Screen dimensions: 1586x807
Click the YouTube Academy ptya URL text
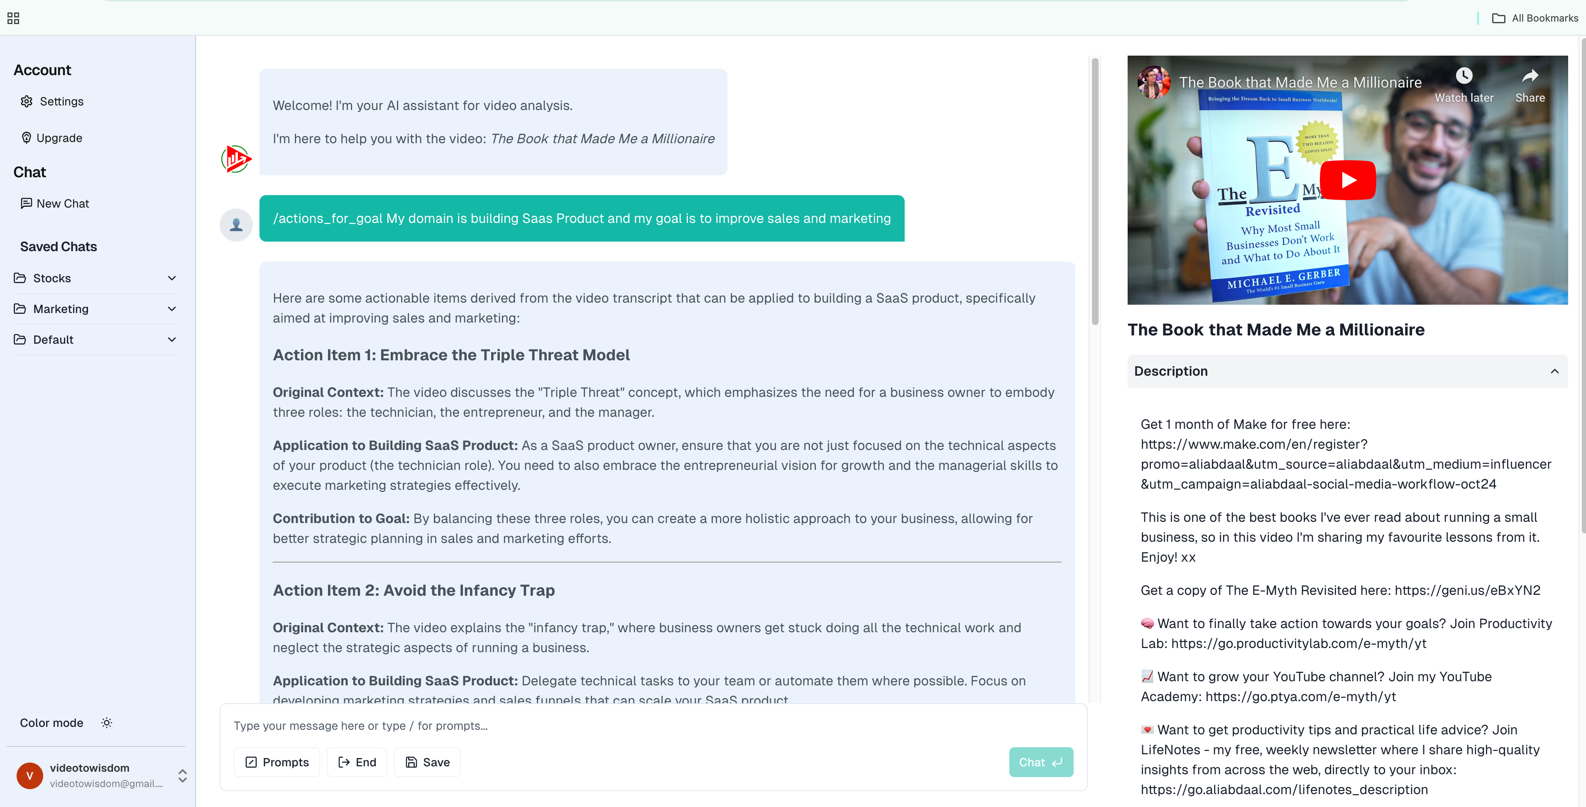point(1300,696)
